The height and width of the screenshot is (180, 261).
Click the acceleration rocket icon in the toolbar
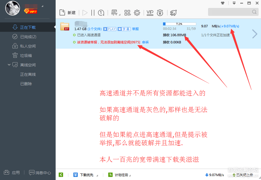(174, 12)
